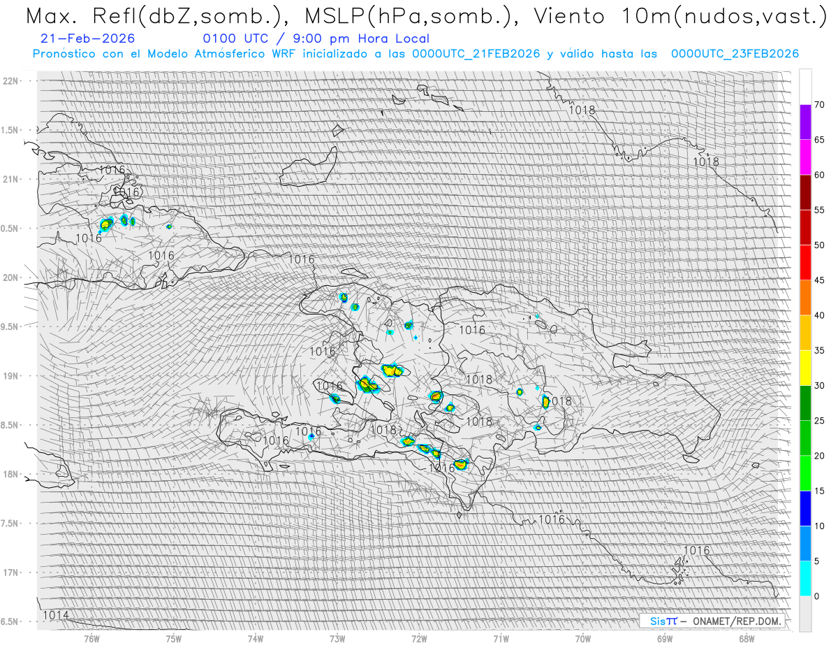Select the maroon 55–60 dBZ color band
The image size is (838, 648).
coord(805,192)
